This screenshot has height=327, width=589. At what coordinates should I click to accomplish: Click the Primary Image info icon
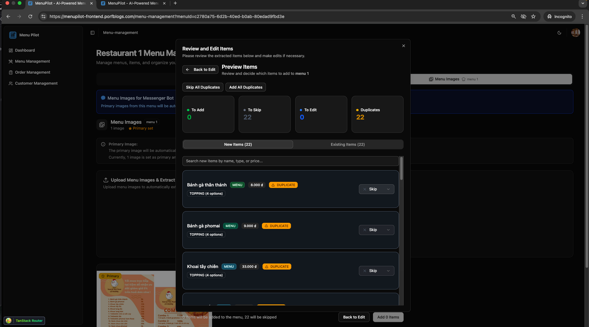pos(103,144)
